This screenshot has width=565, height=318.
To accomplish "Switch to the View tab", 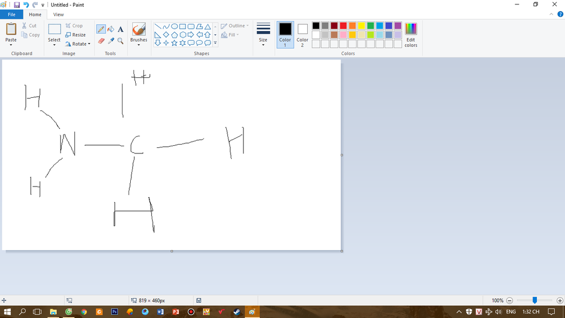I will tap(58, 14).
